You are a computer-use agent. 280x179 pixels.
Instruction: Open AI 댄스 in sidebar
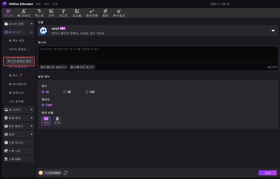coord(16,75)
